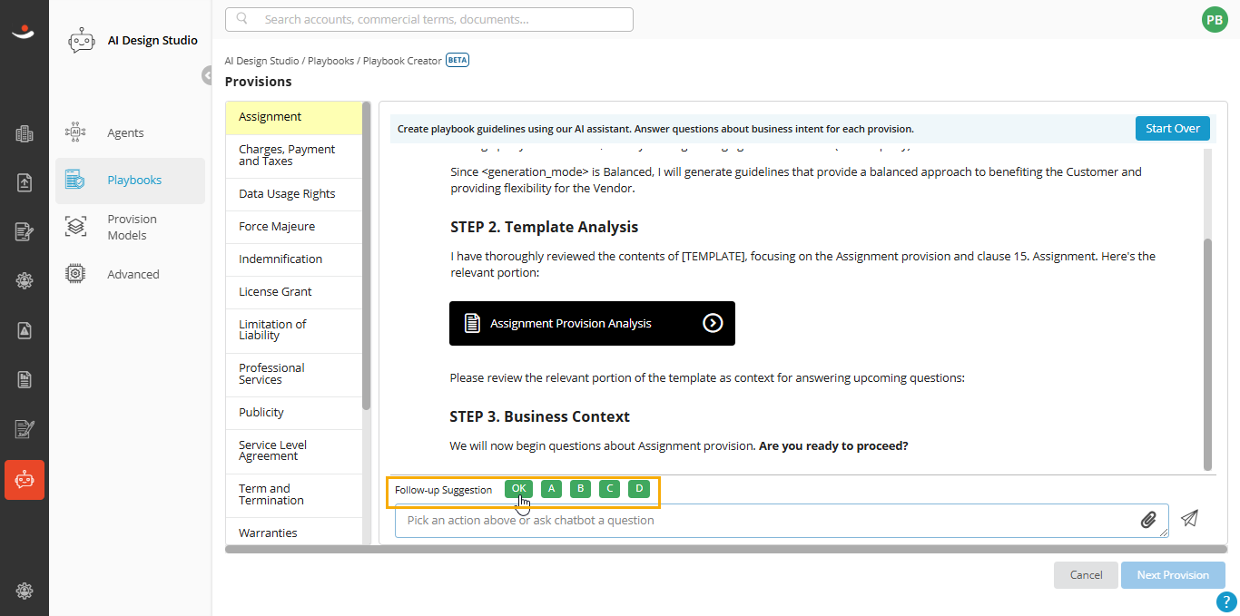Select the Service Level Agreement provision
1240x616 pixels.
pos(293,451)
